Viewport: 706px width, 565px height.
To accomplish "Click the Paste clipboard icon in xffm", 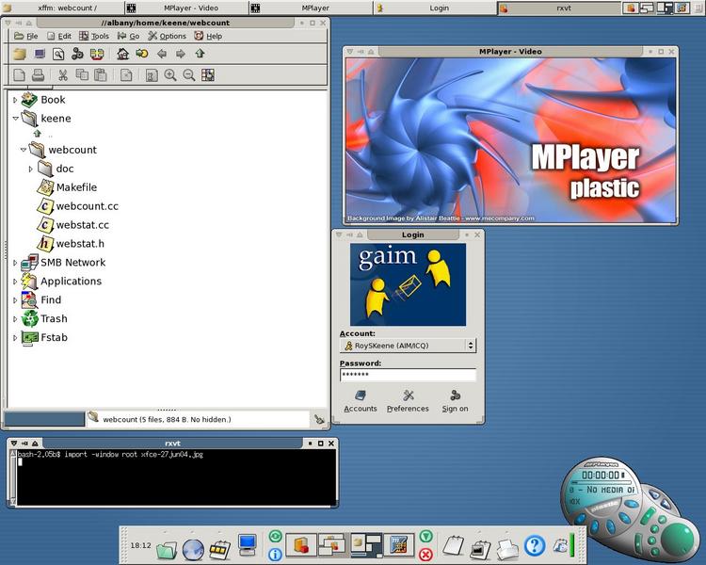I will [x=101, y=74].
